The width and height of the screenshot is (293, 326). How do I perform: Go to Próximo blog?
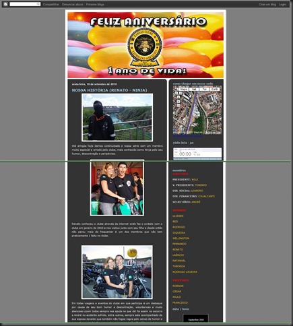[95, 4]
